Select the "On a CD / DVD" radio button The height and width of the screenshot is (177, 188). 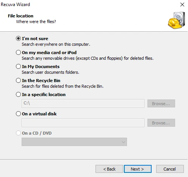[18, 133]
